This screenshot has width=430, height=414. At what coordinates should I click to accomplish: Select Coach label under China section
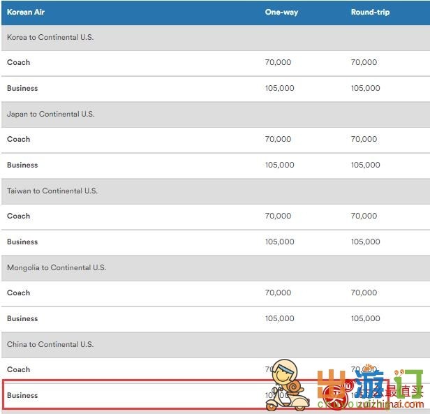click(18, 369)
